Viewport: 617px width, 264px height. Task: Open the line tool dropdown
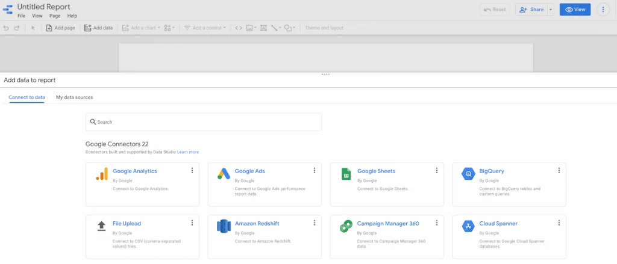(276, 28)
